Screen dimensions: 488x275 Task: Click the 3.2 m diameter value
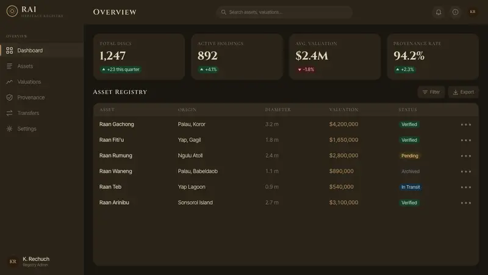[x=271, y=124]
